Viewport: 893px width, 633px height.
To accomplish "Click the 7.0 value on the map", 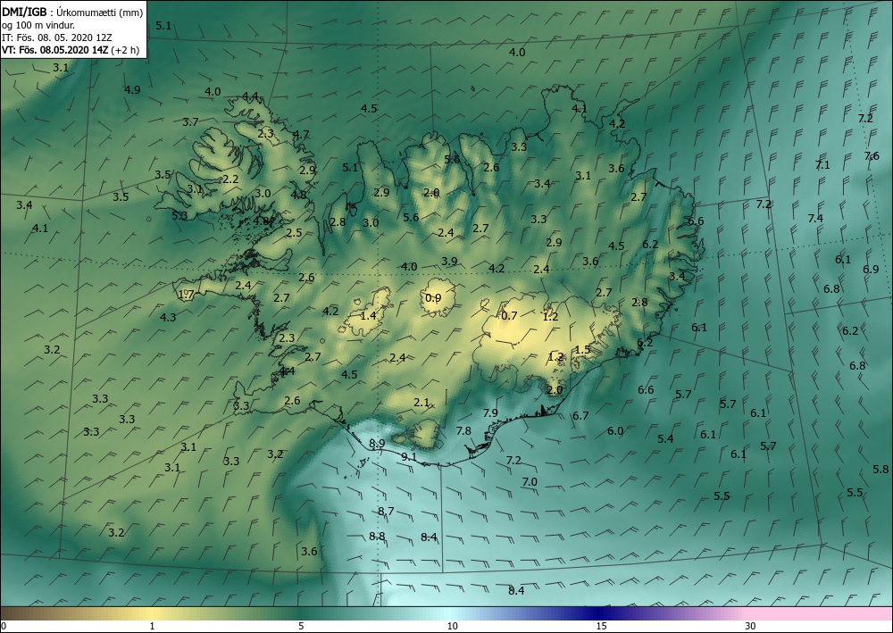I will (x=530, y=481).
